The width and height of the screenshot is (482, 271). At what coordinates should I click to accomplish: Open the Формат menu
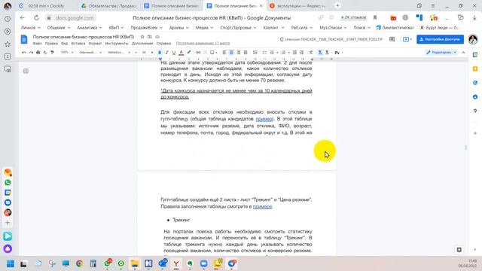pos(95,44)
